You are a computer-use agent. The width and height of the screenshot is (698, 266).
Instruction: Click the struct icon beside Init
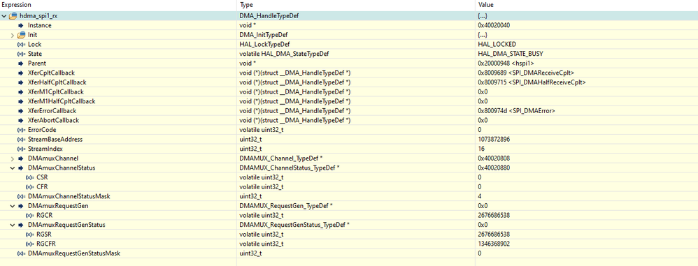point(22,35)
